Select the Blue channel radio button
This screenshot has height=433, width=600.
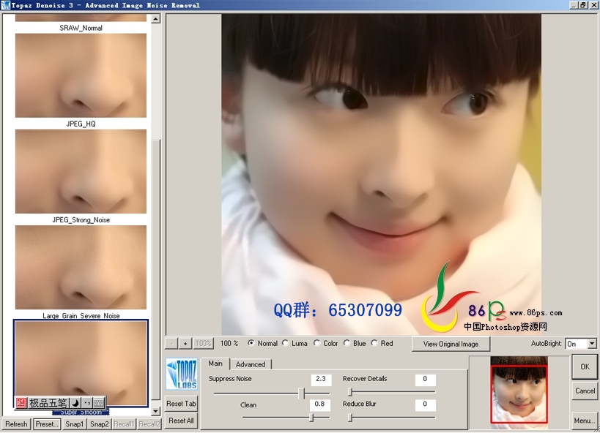[347, 343]
